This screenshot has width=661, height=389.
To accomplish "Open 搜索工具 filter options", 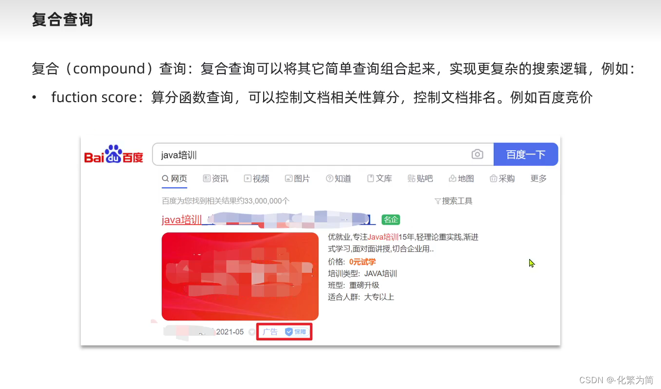I will (x=453, y=201).
